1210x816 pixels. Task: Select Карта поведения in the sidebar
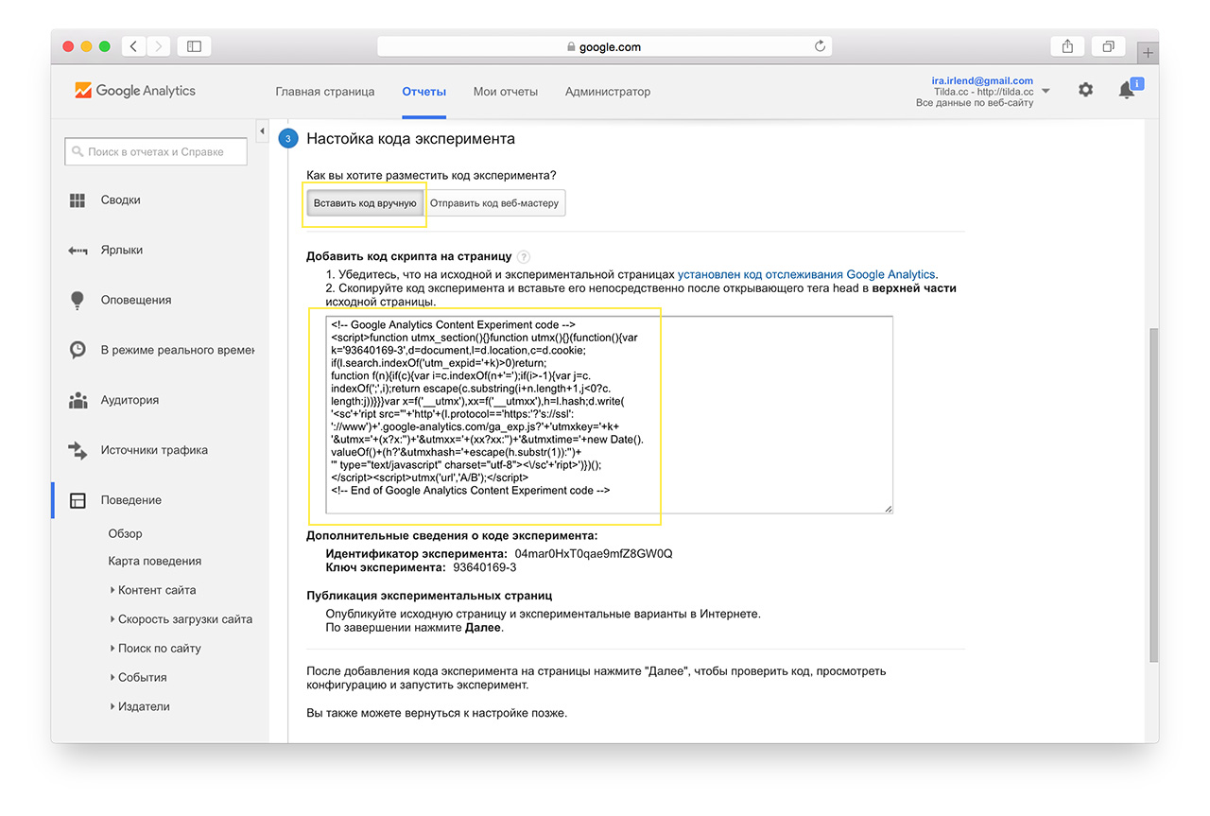click(154, 561)
